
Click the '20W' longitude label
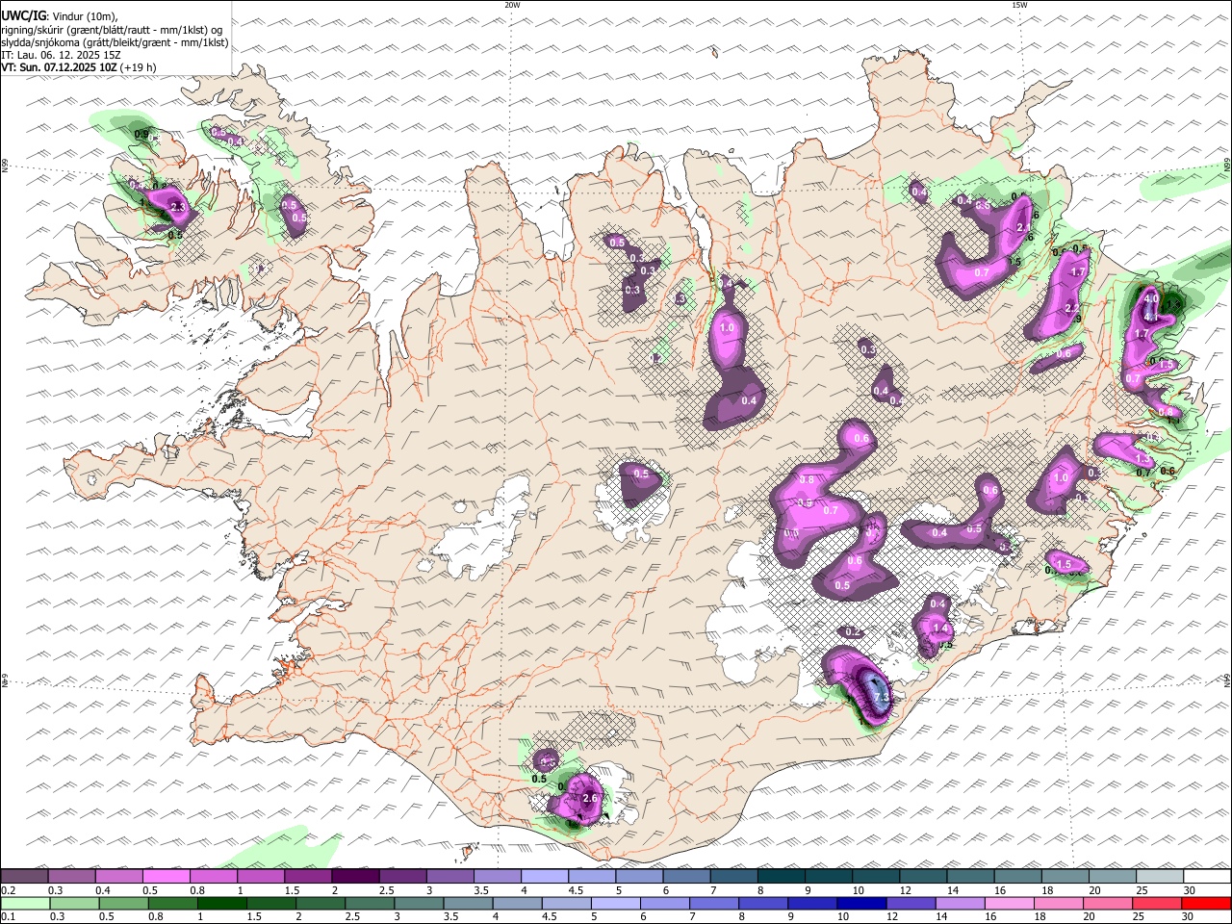[512, 5]
